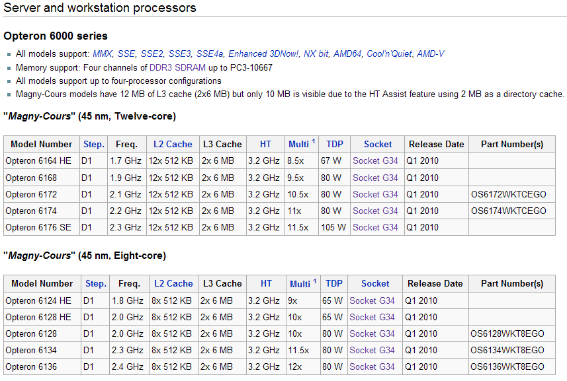Click the Opteron 6172 model cell
The image size is (567, 381).
point(42,195)
